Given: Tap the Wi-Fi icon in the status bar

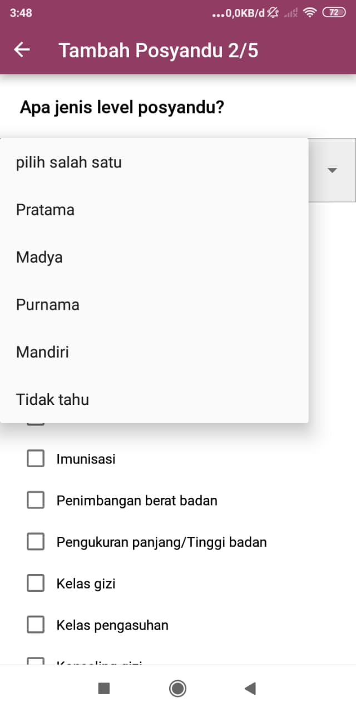Looking at the screenshot, I should click(311, 12).
